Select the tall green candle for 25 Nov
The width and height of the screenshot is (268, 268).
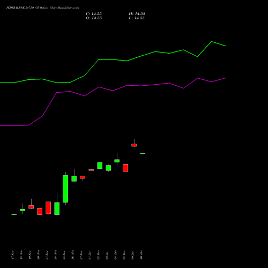pyautogui.click(x=65, y=189)
